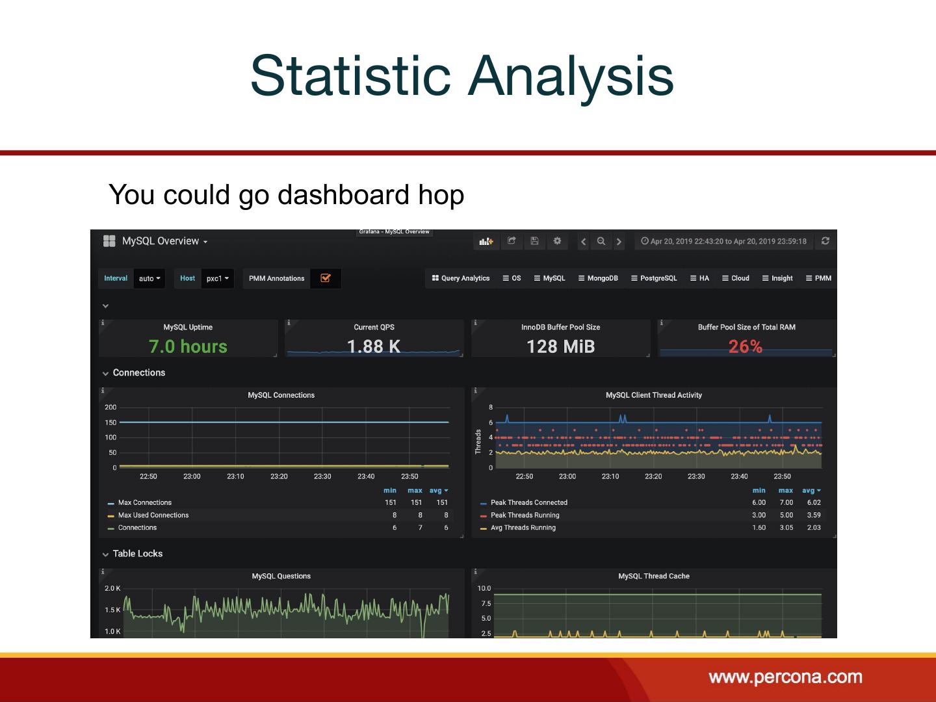Add a panel with the chart-plus icon
The image size is (936, 702).
[x=486, y=241]
